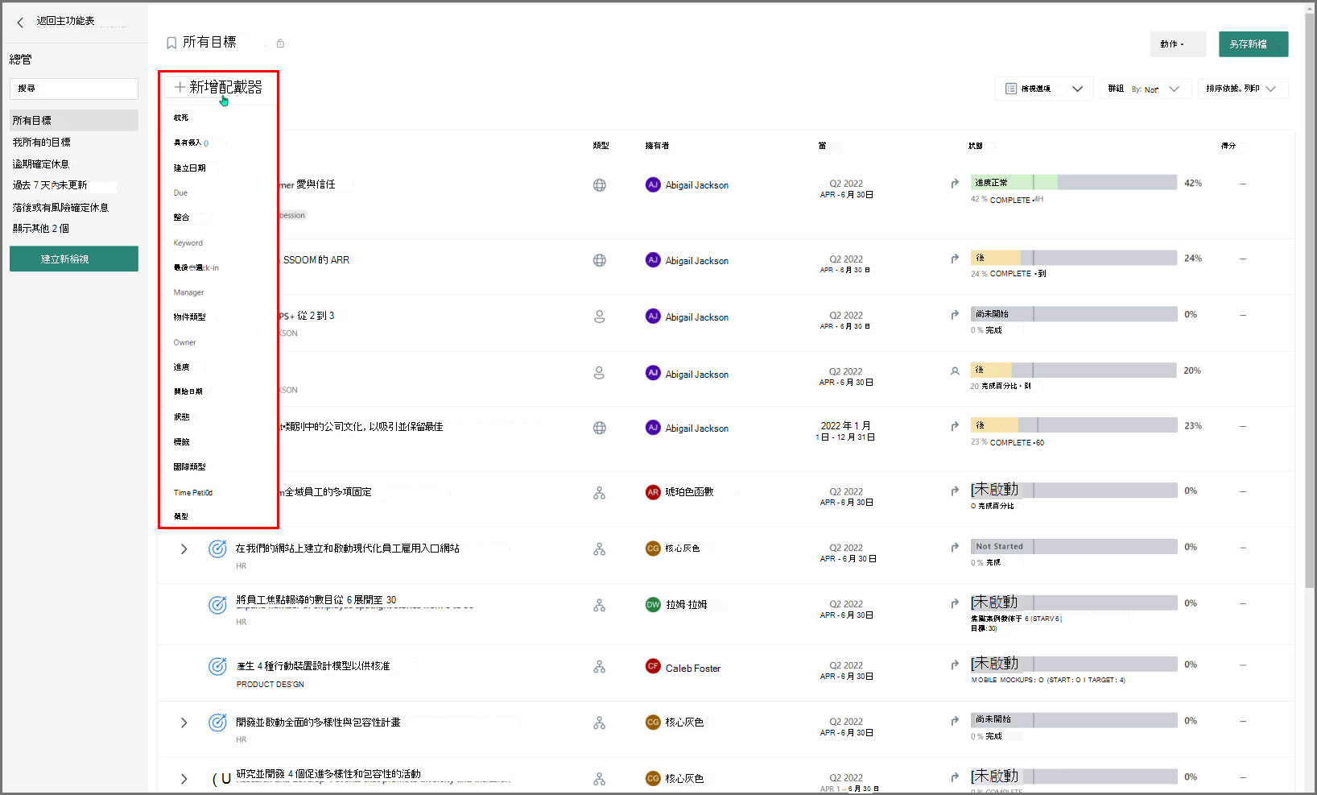
Task: Click check-in arrow icon in 42% row
Action: [955, 184]
